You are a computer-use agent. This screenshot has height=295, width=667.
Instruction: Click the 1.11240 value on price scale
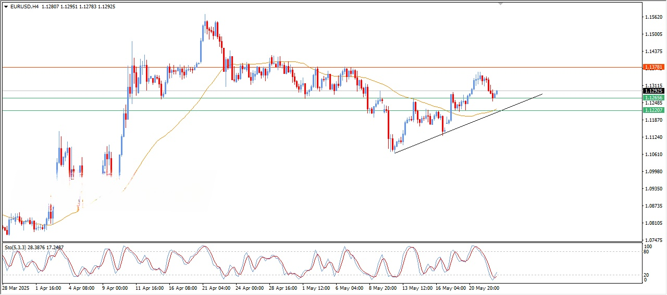click(653, 137)
